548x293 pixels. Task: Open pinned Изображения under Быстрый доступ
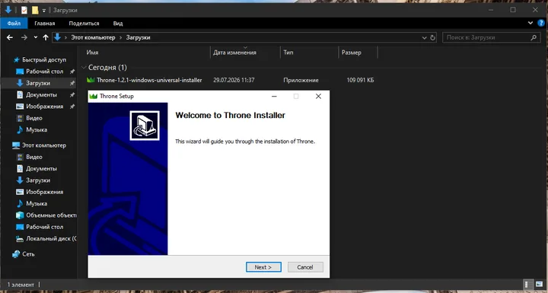click(x=45, y=107)
